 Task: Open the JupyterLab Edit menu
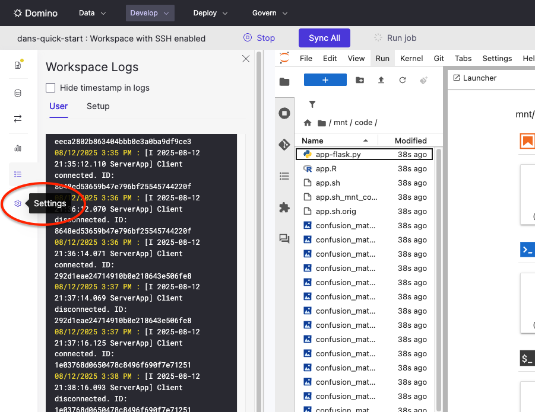coord(330,59)
